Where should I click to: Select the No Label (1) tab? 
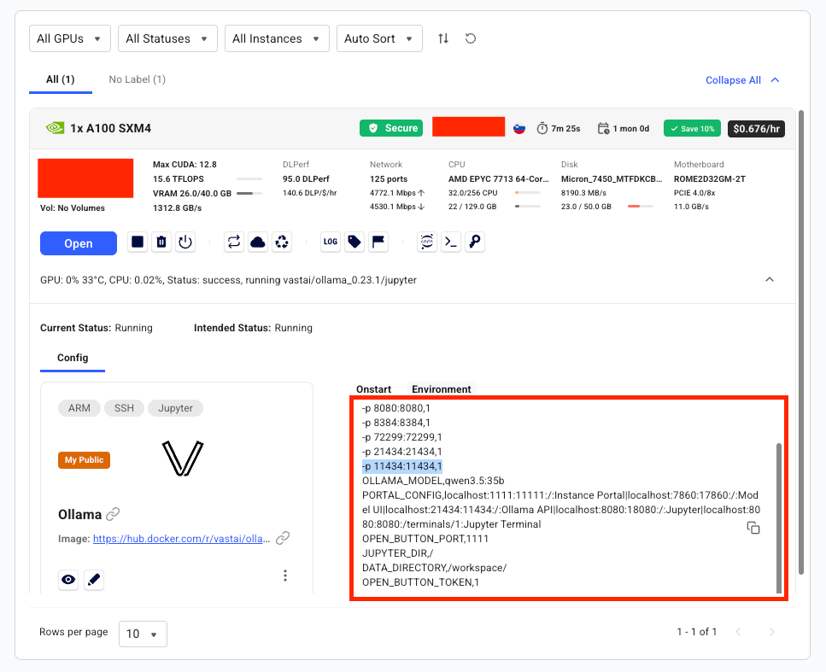(x=137, y=79)
